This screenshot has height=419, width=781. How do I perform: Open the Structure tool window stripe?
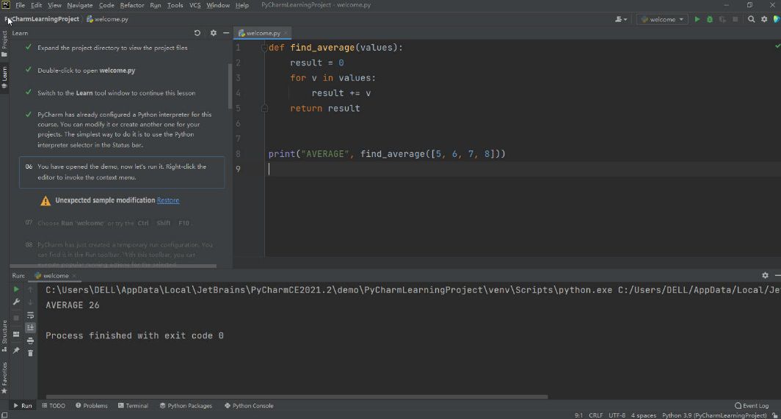pos(4,336)
